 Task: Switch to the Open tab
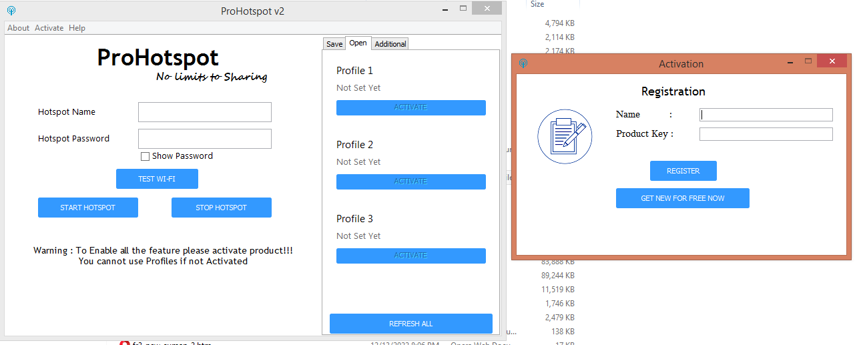[358, 43]
